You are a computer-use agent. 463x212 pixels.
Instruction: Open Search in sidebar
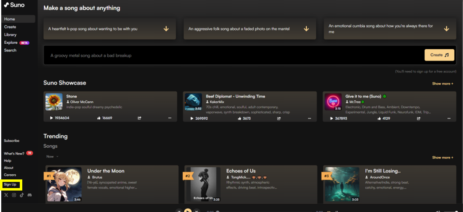[10, 50]
